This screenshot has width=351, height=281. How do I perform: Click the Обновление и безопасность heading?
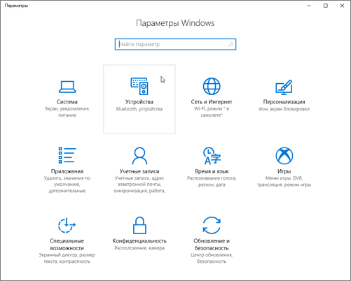(x=212, y=245)
